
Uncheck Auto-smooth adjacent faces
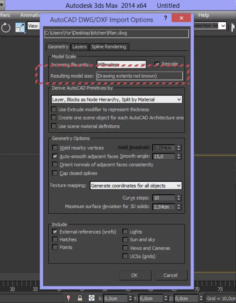[x=55, y=156]
